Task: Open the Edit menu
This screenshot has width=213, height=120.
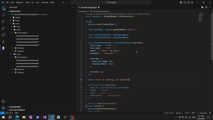Action: coord(12,2)
